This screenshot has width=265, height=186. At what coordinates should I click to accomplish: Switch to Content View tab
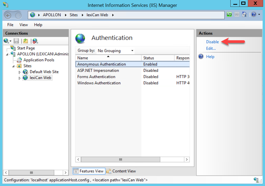click(x=121, y=171)
